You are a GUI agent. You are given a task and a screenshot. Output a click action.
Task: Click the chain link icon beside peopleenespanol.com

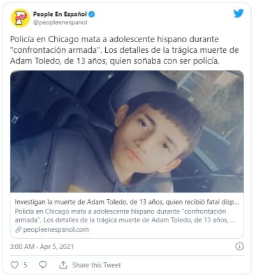click(x=18, y=229)
